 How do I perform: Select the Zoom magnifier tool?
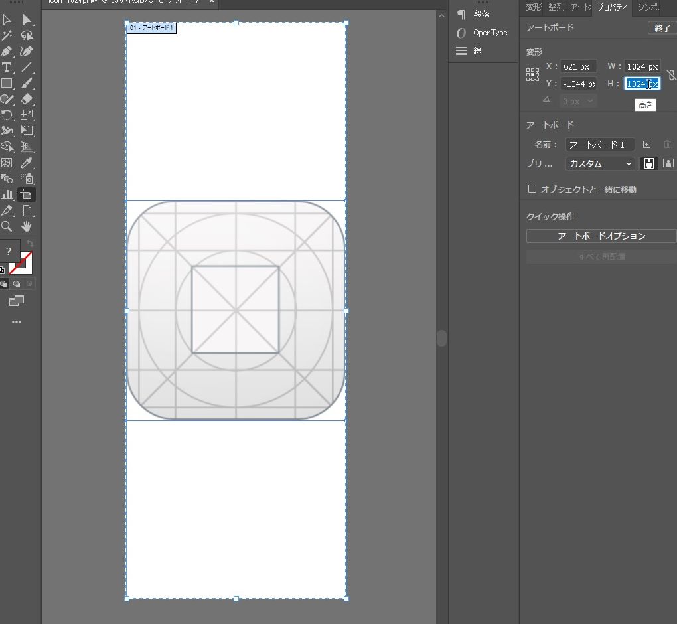[x=7, y=226]
